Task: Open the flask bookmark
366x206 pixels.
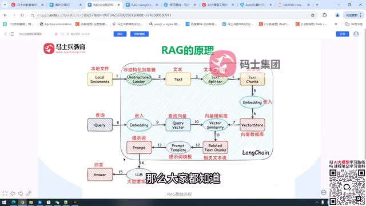Action: 311,24
